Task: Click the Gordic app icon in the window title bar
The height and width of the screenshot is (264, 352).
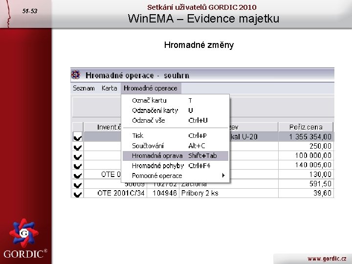Action: (x=76, y=75)
